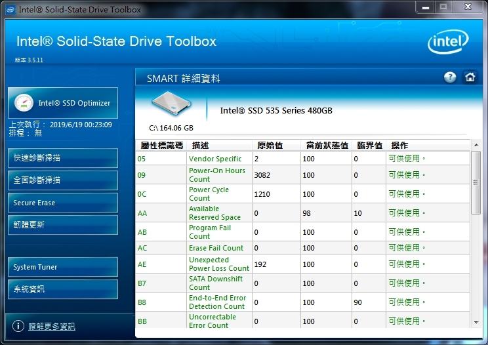The width and height of the screenshot is (488, 345).
Task: Click C:\ 164.06 GB drive label
Action: (x=171, y=128)
